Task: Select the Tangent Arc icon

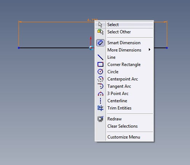Action: click(100, 86)
